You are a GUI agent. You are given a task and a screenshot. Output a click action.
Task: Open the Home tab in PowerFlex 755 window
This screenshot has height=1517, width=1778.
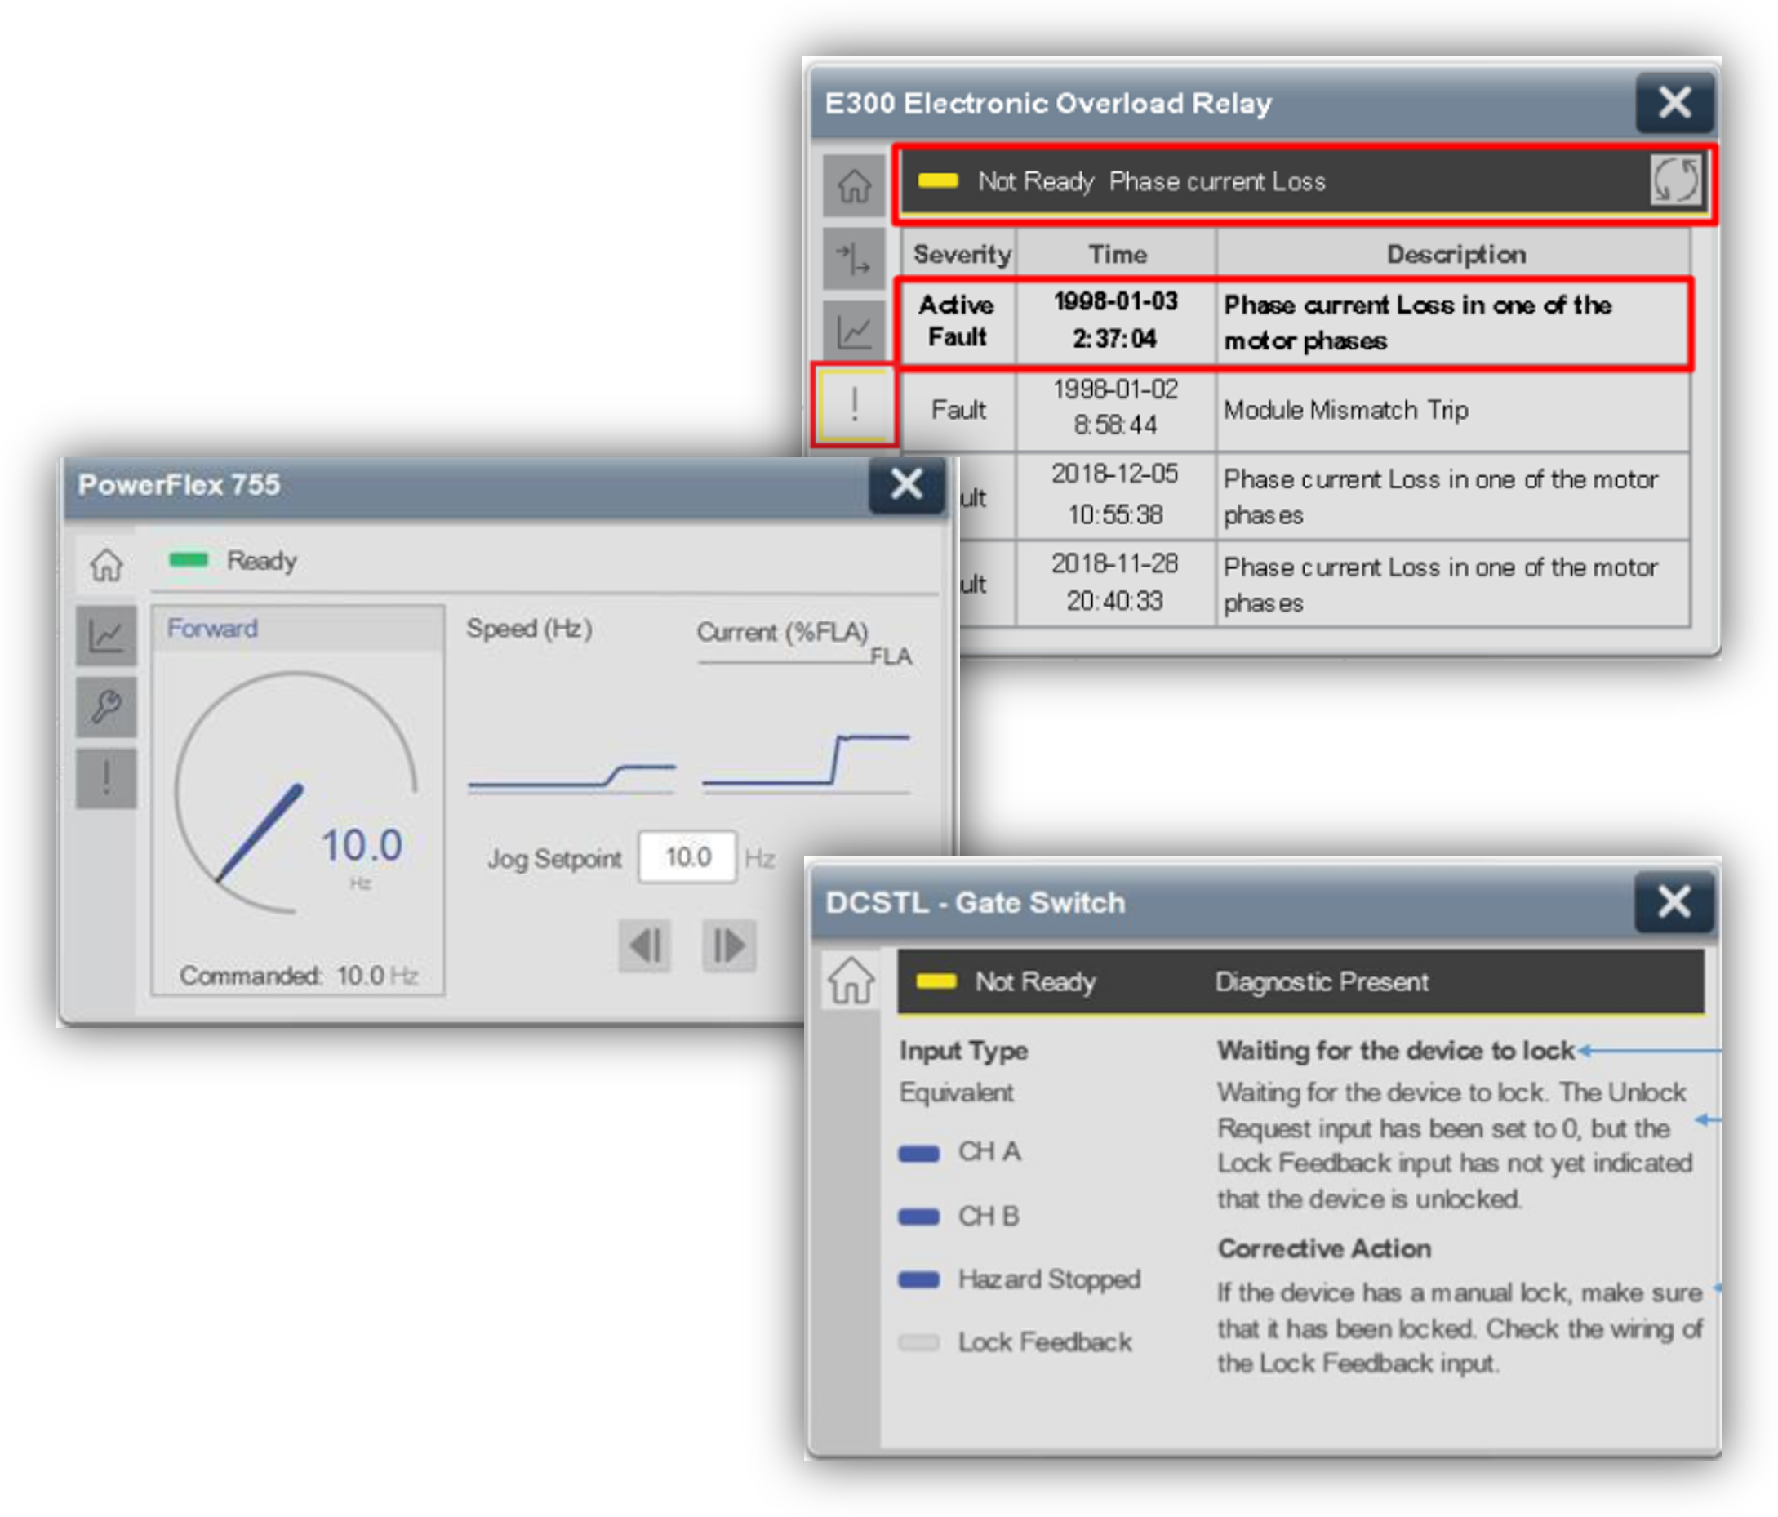pos(106,564)
